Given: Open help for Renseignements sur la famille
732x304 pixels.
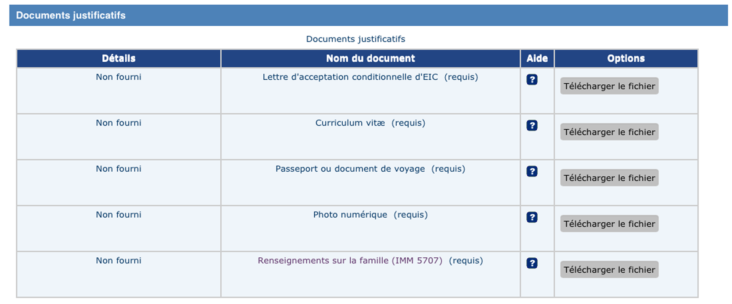Looking at the screenshot, I should coord(532,263).
